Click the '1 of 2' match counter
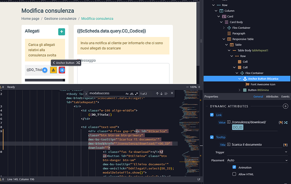291x184 pixels. point(143,94)
